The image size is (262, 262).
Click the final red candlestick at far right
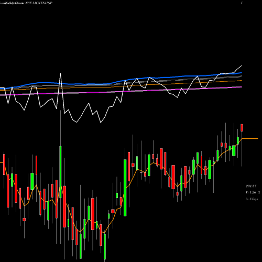tap(242, 128)
